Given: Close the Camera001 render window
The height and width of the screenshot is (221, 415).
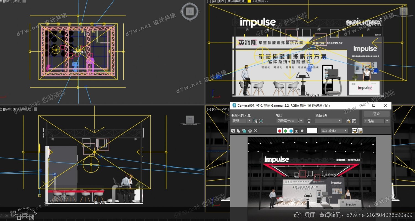Looking at the screenshot, I should click(385, 106).
